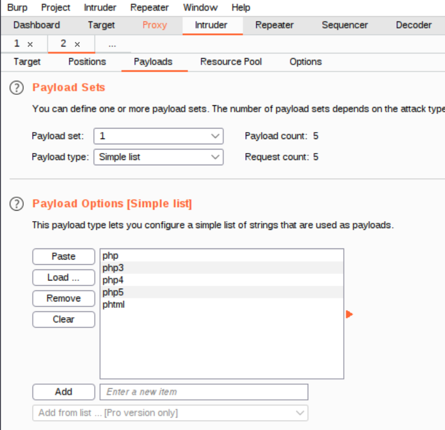
Task: Click the orange arrow beside payload list
Action: point(349,314)
